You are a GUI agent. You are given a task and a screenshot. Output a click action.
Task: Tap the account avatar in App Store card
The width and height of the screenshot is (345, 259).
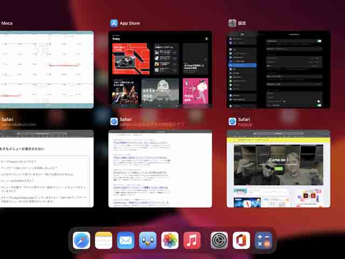point(206,39)
